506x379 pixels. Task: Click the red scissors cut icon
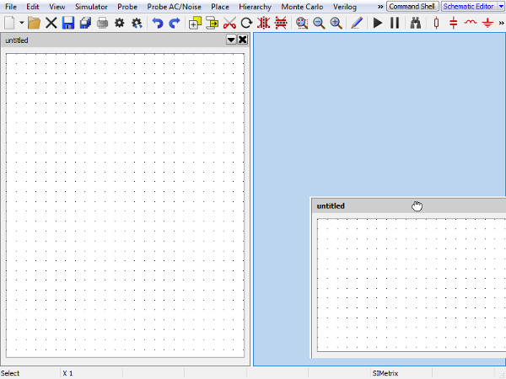[x=229, y=24]
